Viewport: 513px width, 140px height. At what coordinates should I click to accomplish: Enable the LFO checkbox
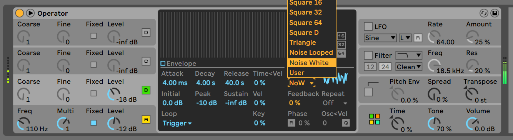(368, 27)
